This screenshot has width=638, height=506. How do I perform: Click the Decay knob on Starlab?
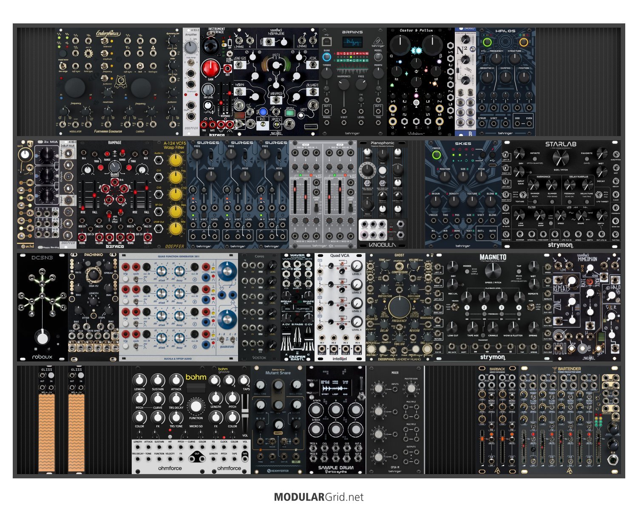click(602, 172)
